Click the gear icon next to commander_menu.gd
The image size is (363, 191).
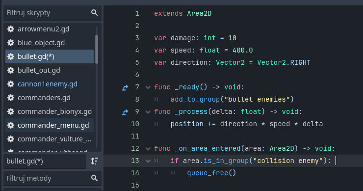point(11,125)
